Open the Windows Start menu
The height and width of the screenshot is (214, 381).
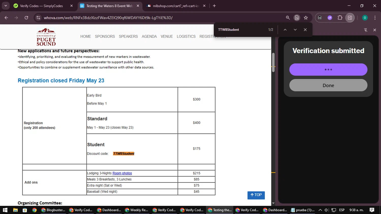point(5,210)
